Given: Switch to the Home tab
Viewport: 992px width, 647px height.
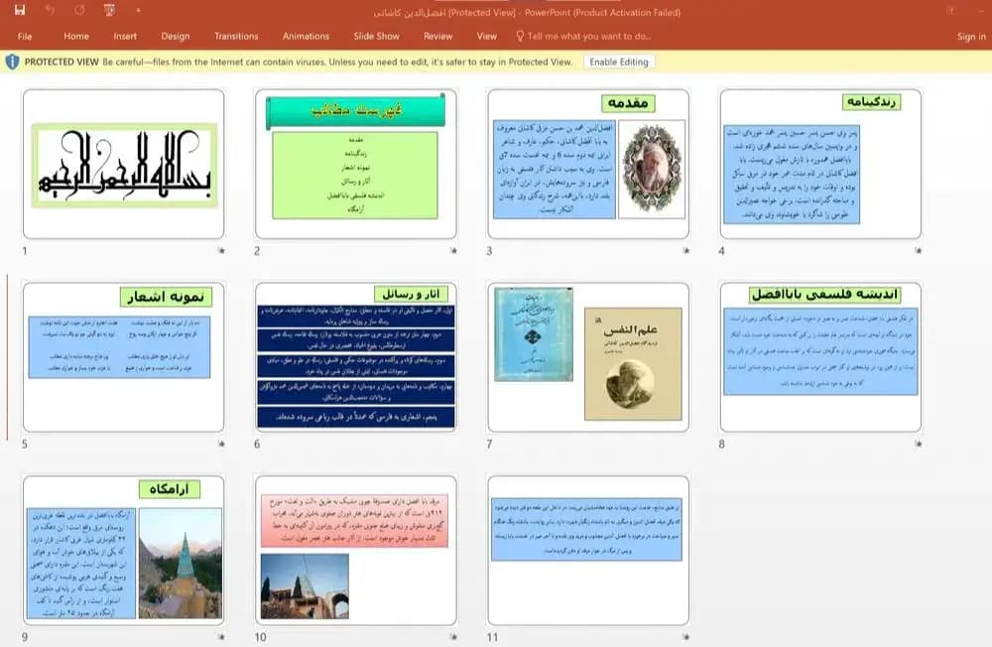Looking at the screenshot, I should point(76,36).
